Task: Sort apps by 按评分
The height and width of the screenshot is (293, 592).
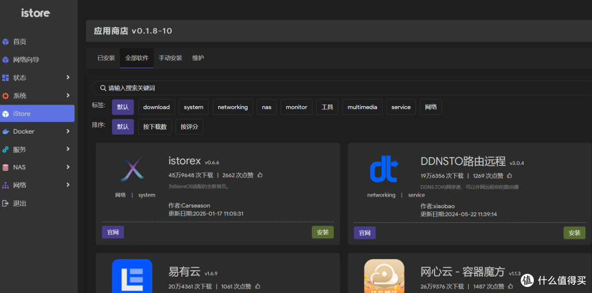Action: [x=190, y=127]
